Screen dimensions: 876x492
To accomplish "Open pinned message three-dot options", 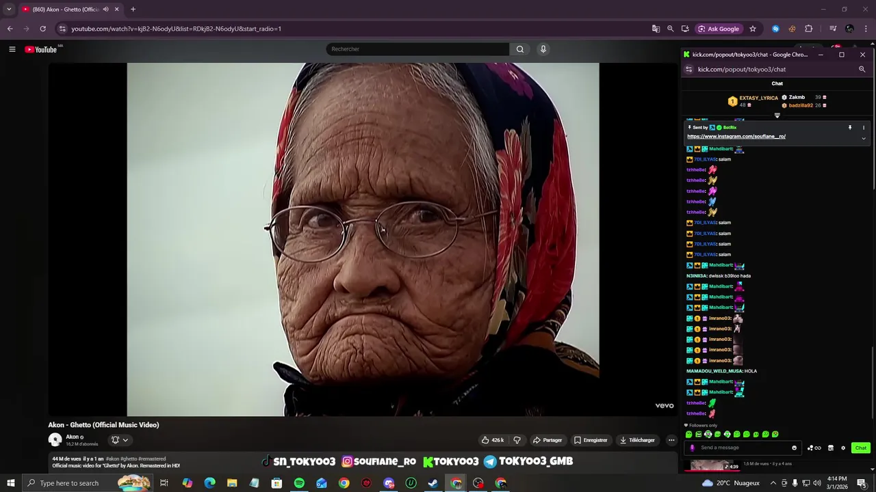I will pyautogui.click(x=863, y=127).
